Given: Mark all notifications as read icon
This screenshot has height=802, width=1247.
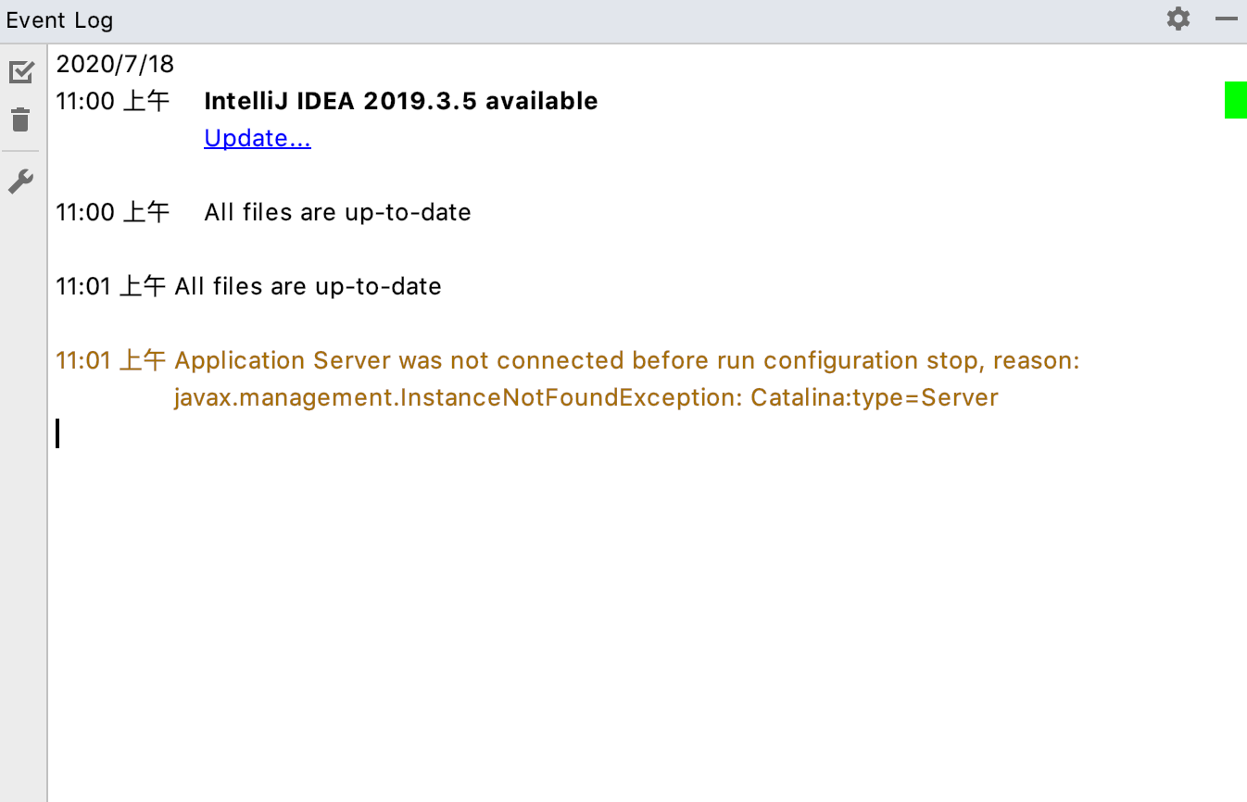Looking at the screenshot, I should pyautogui.click(x=20, y=71).
